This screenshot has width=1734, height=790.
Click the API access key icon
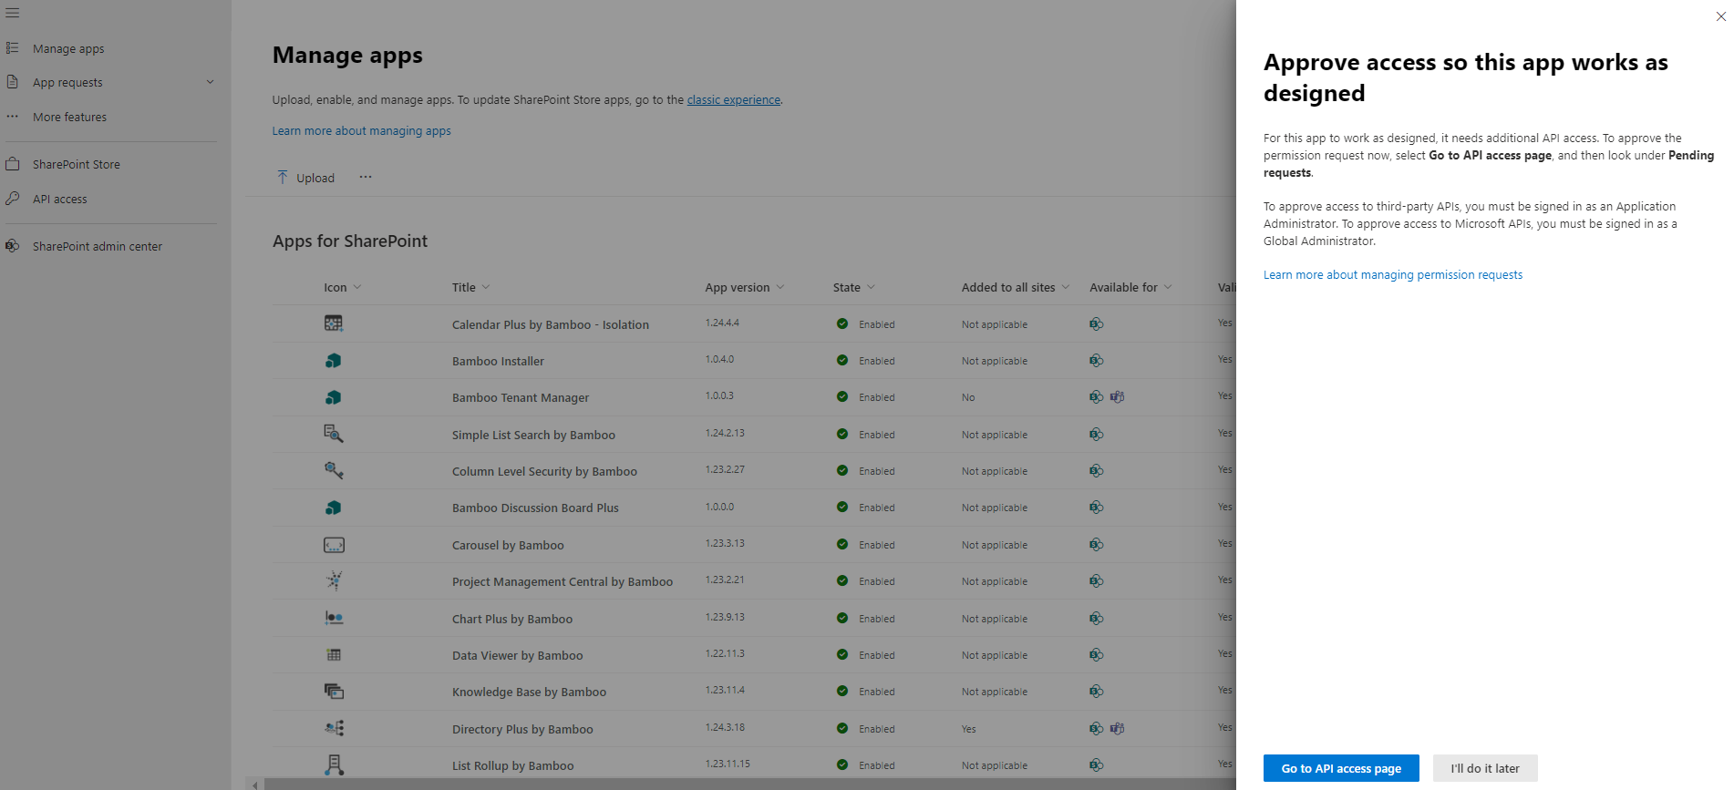(13, 199)
